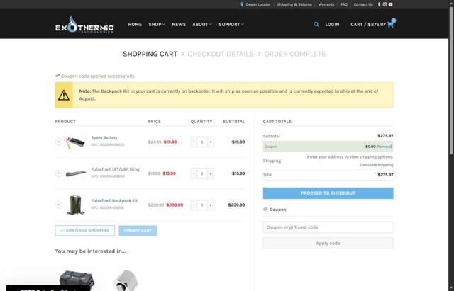454x291 pixels.
Task: Increase LRT/UBF Sling quantity
Action: click(x=211, y=173)
